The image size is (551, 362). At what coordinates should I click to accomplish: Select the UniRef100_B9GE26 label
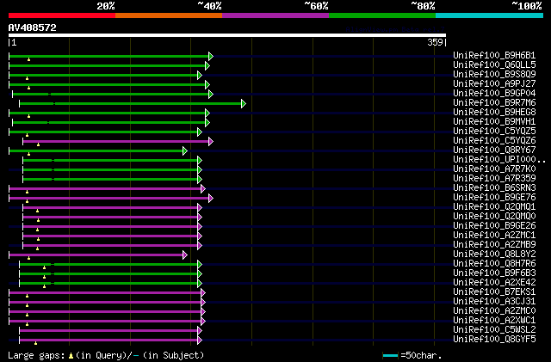pyautogui.click(x=494, y=226)
